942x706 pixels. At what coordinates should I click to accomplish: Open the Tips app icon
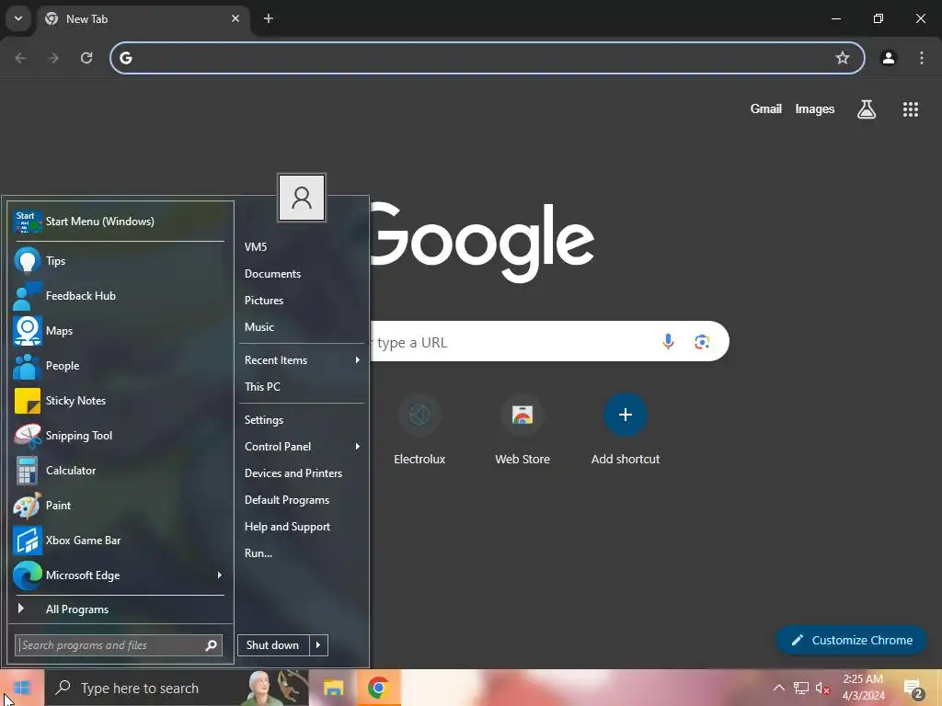click(27, 261)
